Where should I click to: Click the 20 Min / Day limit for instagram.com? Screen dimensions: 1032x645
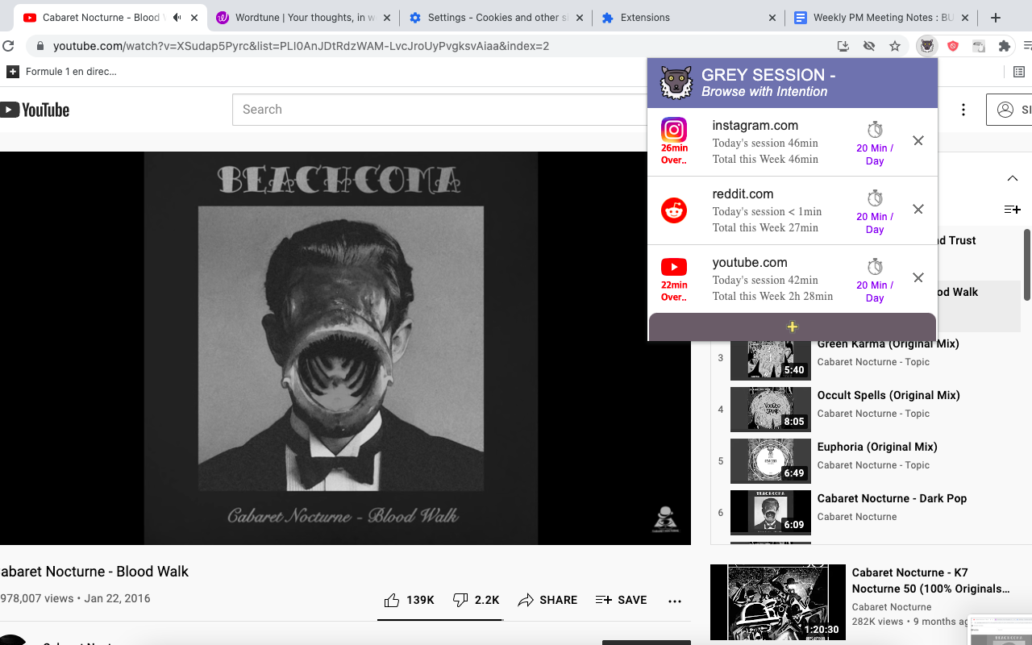pyautogui.click(x=875, y=155)
